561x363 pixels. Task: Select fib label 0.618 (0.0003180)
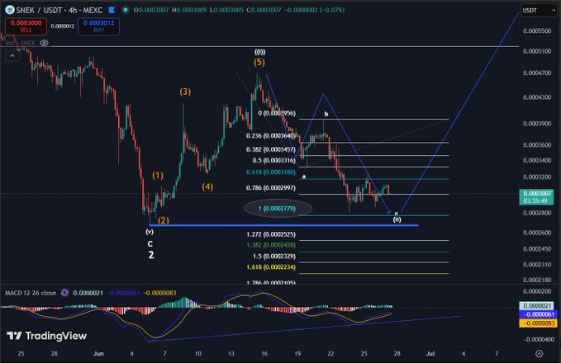click(271, 172)
